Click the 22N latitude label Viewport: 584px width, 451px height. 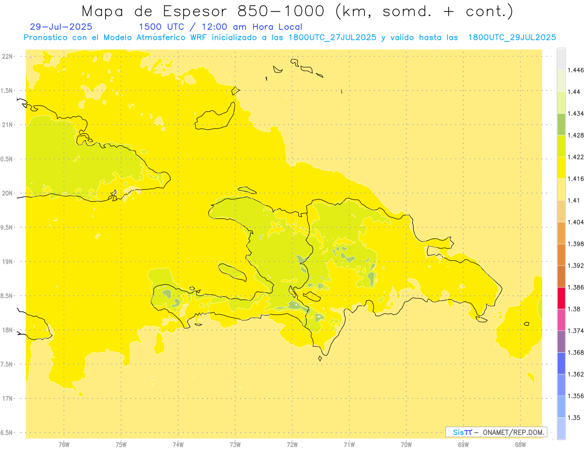point(8,56)
